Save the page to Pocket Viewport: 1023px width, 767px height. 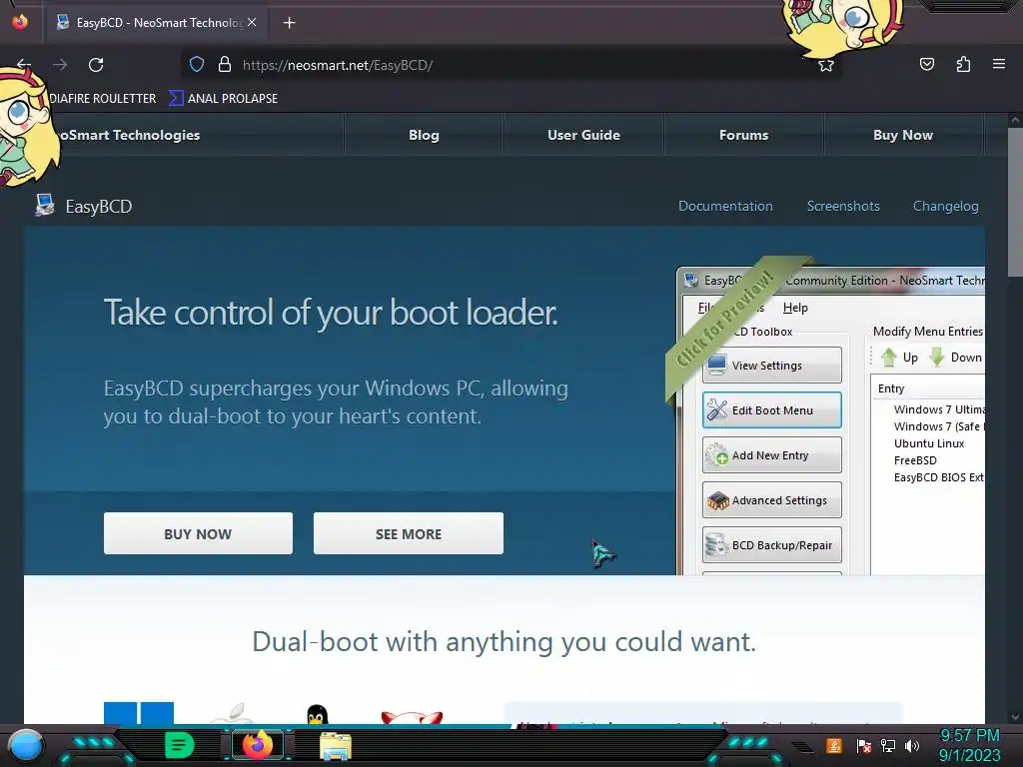pos(926,65)
